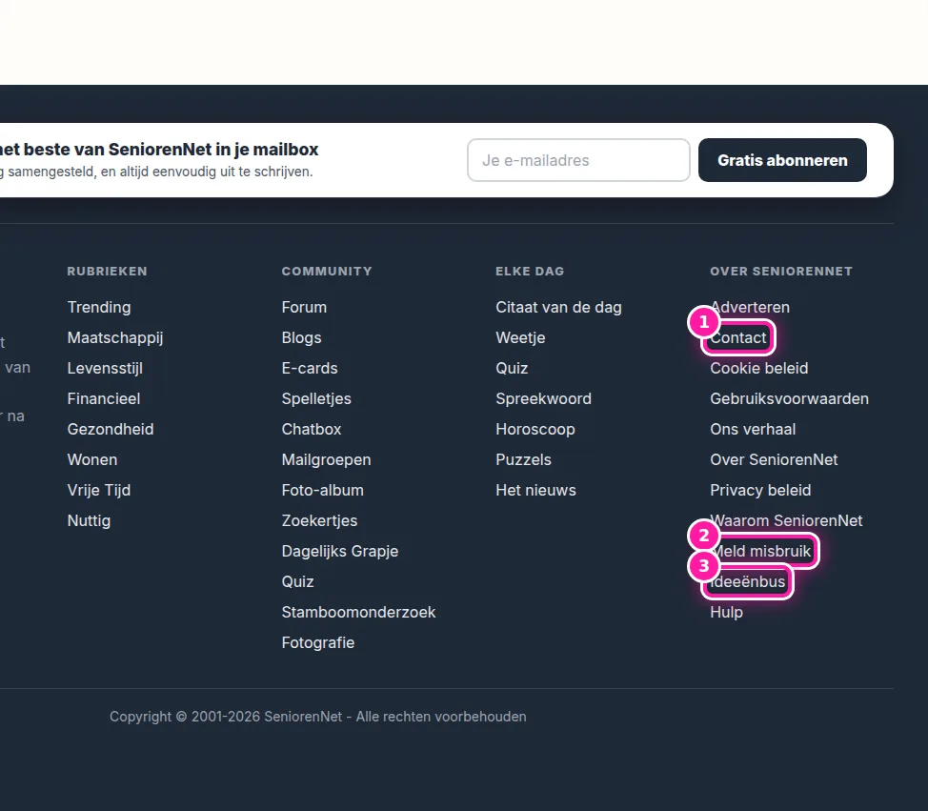Open the Trending rubriek link

(x=99, y=307)
